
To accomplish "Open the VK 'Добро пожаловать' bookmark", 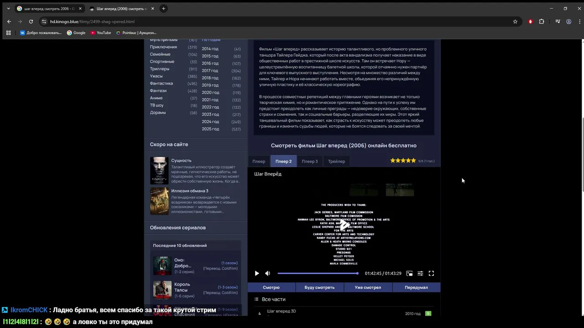I will [41, 33].
